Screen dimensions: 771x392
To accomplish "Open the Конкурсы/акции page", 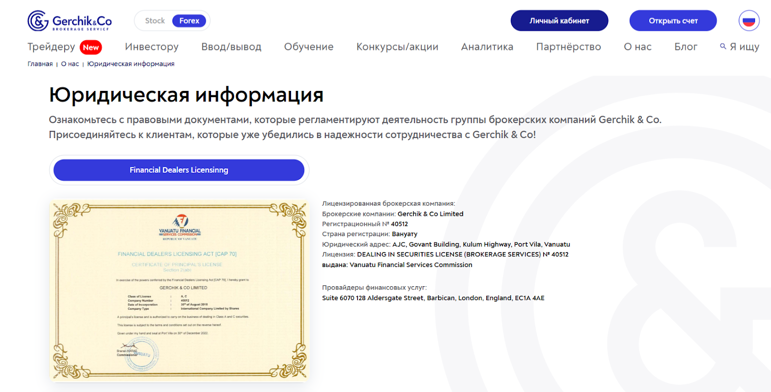I will tap(397, 47).
